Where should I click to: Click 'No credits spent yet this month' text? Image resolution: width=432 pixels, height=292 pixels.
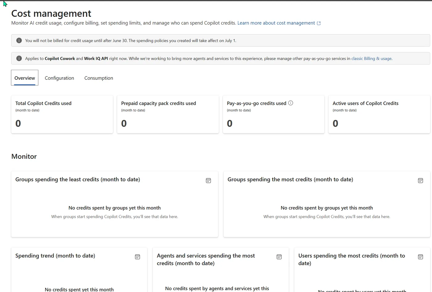pyautogui.click(x=79, y=289)
